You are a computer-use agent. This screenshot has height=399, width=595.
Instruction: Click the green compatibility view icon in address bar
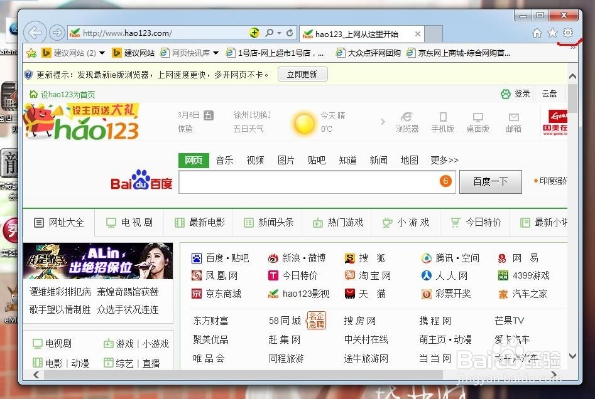click(x=254, y=33)
